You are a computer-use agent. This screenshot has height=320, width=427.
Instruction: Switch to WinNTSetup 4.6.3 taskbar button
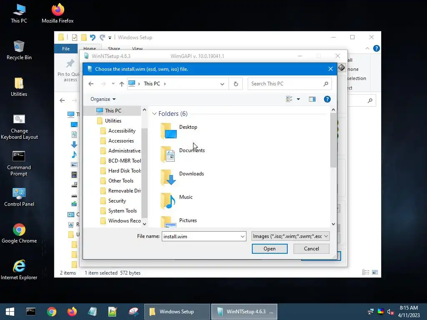[x=244, y=312]
